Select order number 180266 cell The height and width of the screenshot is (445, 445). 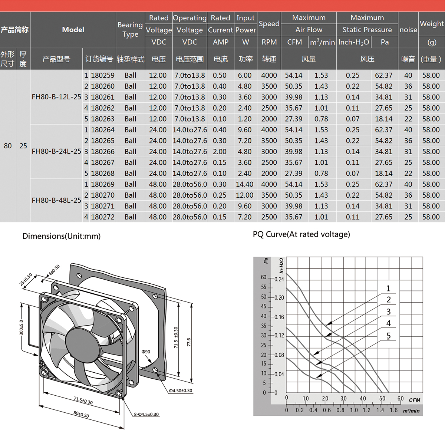point(103,152)
